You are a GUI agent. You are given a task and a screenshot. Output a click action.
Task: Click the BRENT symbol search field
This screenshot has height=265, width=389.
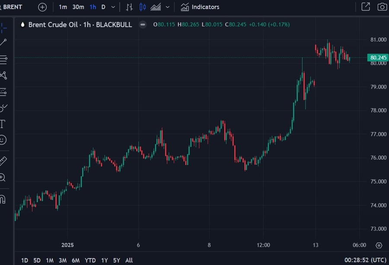[11, 7]
